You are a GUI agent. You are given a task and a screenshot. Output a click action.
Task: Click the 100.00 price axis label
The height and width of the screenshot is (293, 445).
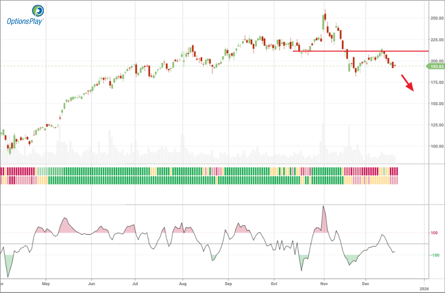click(437, 146)
